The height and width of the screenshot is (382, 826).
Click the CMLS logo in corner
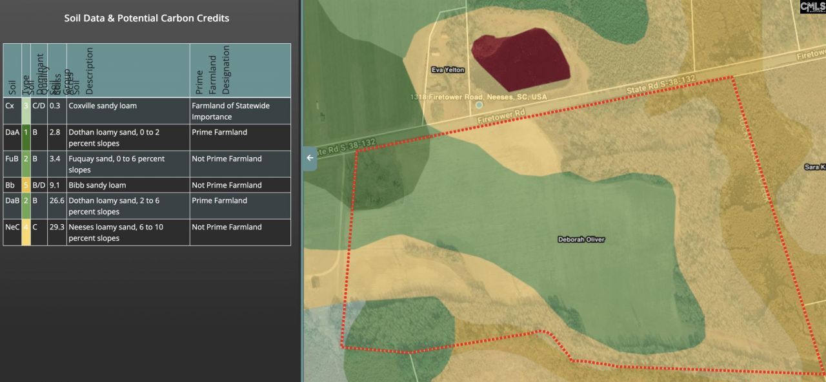[x=812, y=6]
